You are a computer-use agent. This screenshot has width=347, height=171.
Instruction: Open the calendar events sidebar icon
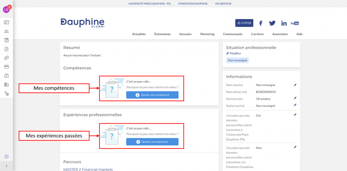pyautogui.click(x=7, y=40)
